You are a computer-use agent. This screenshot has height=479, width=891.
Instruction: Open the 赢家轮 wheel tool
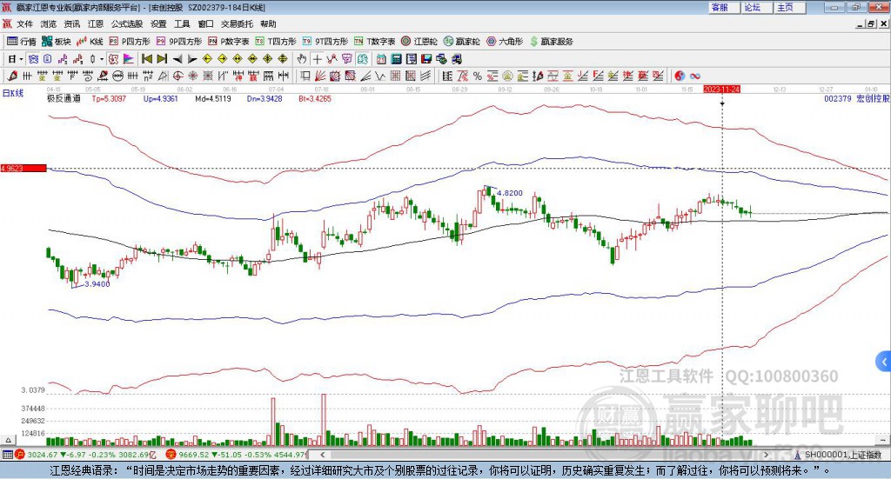coord(462,42)
